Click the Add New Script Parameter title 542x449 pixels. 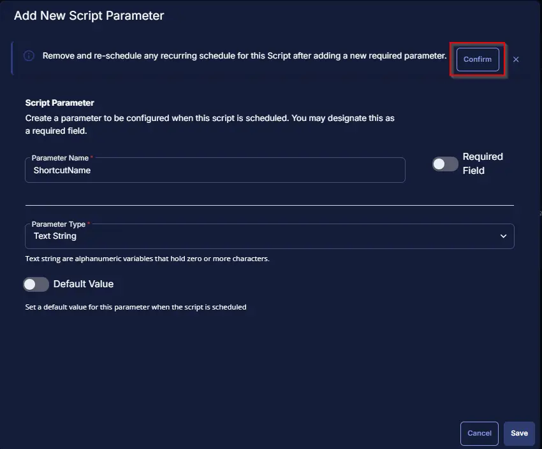coord(89,15)
